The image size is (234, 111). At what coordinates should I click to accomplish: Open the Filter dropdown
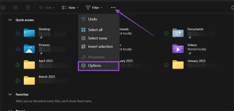click(94, 8)
